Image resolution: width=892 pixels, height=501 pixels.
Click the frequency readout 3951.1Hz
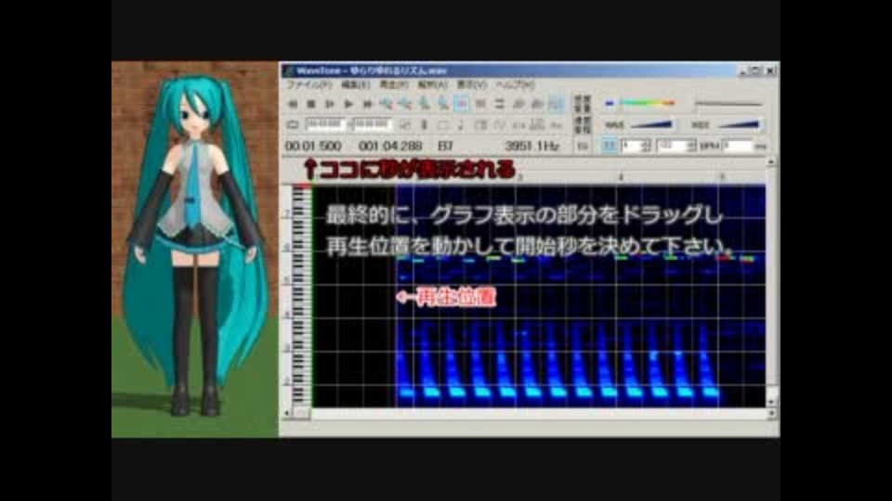[x=531, y=146]
